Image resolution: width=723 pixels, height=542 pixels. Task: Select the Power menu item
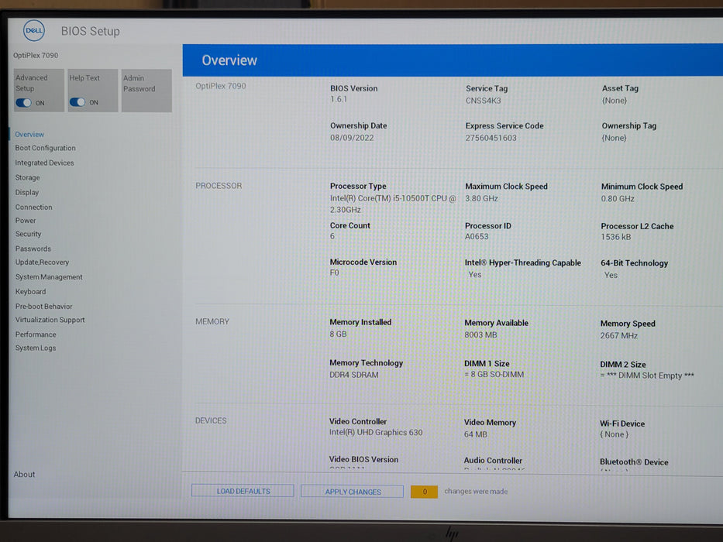pos(26,221)
